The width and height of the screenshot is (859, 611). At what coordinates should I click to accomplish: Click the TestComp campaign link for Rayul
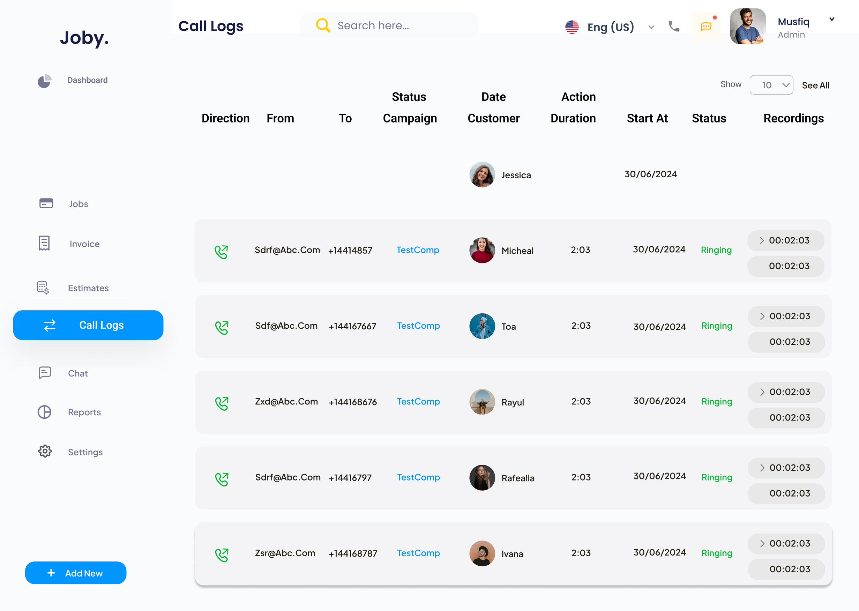418,401
